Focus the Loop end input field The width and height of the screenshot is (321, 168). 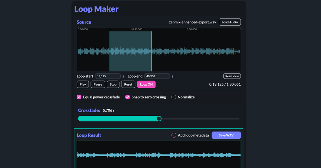[x=157, y=76]
